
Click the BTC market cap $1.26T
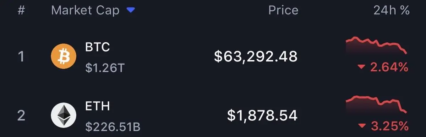point(105,68)
